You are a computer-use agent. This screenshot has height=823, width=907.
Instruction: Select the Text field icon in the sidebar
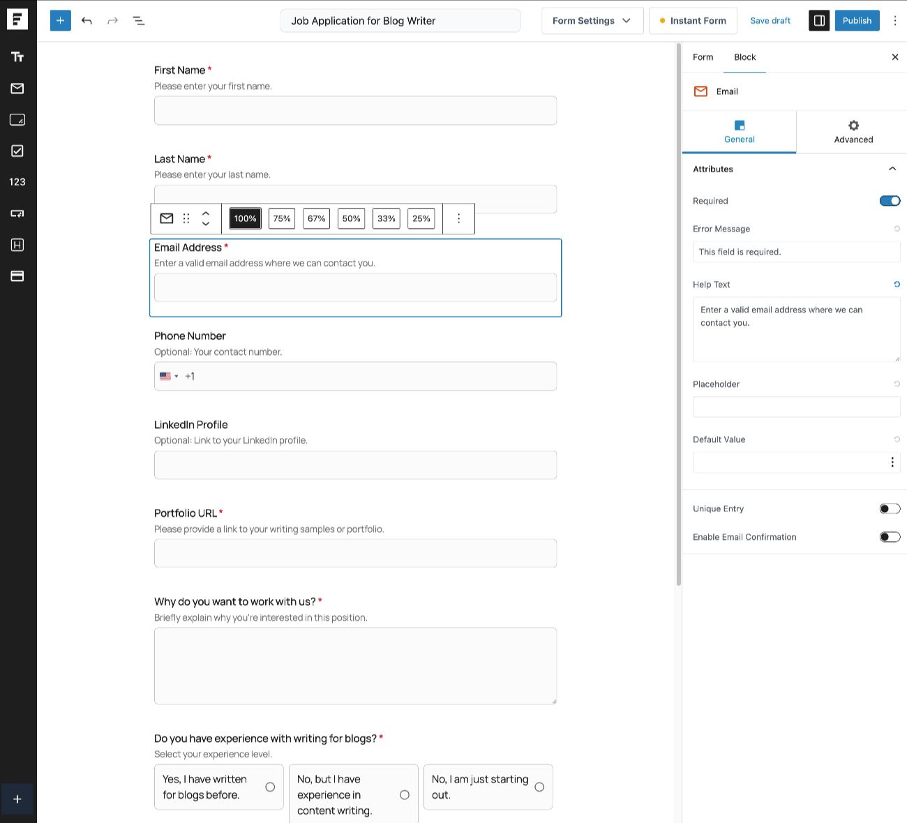coord(17,57)
